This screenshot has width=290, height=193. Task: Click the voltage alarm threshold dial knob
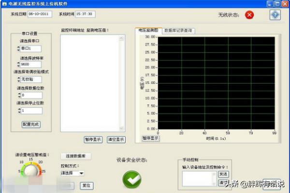coord(31,171)
